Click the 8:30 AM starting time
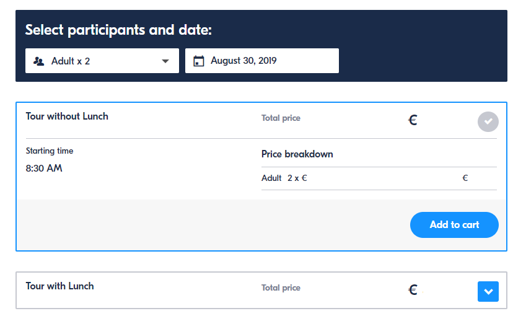 (44, 169)
